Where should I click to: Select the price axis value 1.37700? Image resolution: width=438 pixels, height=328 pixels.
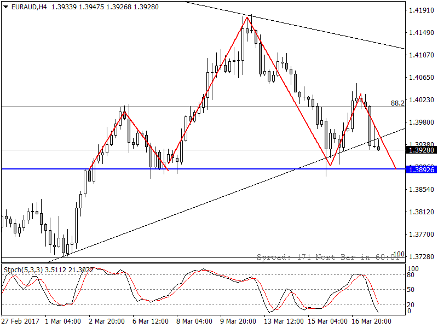[x=421, y=234]
